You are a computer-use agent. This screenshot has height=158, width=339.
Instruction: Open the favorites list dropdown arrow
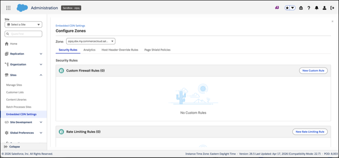coord(293,8)
